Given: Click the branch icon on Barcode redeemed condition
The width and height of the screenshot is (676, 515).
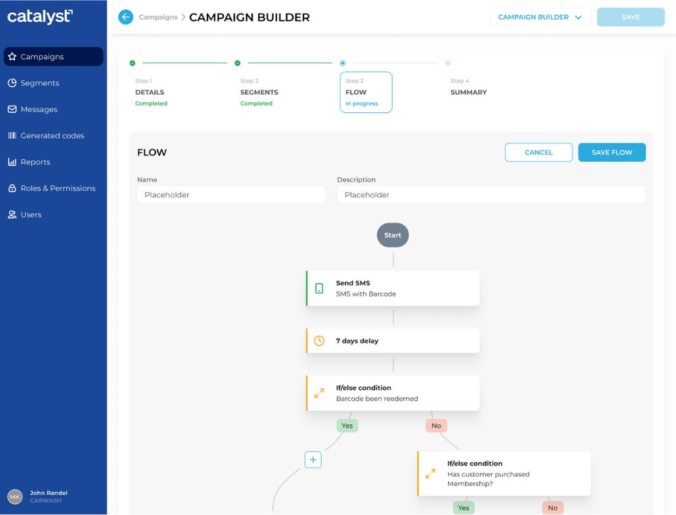Looking at the screenshot, I should coord(319,393).
